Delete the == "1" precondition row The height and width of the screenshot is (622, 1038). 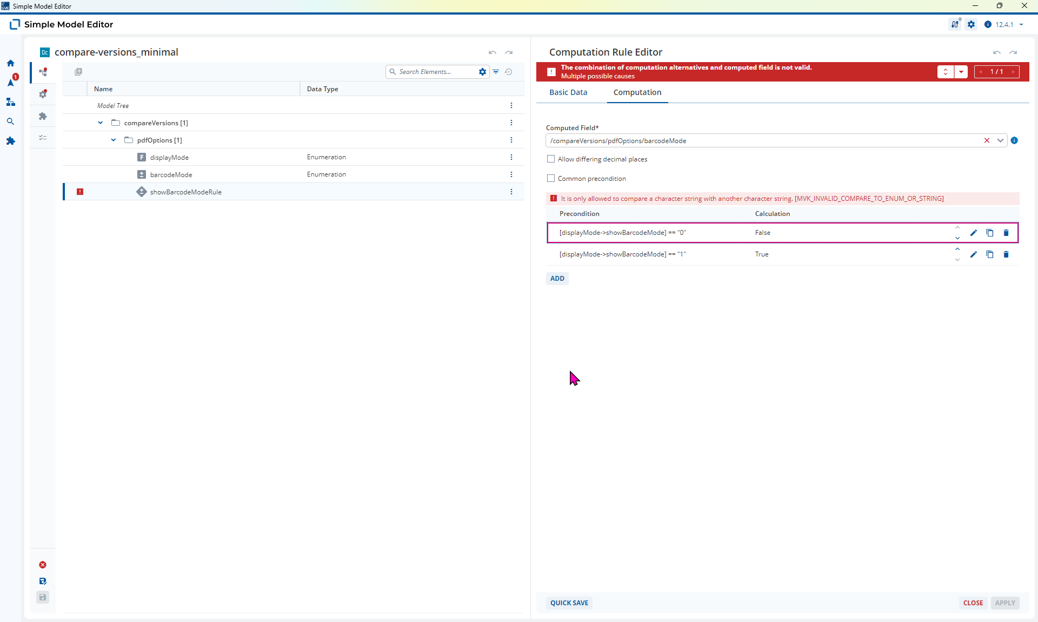[x=1006, y=254]
